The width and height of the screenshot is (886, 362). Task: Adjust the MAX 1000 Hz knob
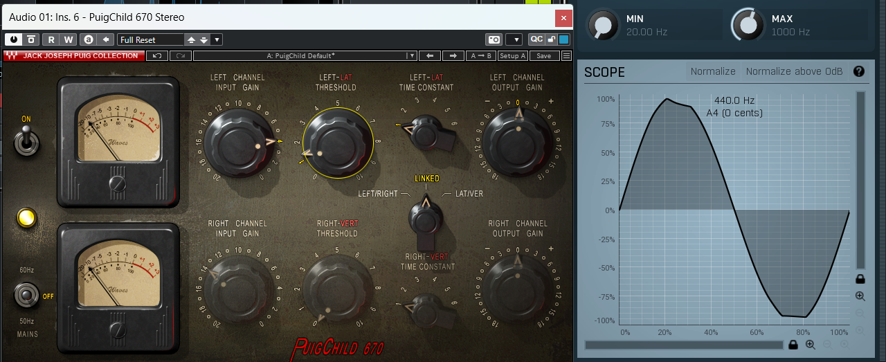pos(748,25)
